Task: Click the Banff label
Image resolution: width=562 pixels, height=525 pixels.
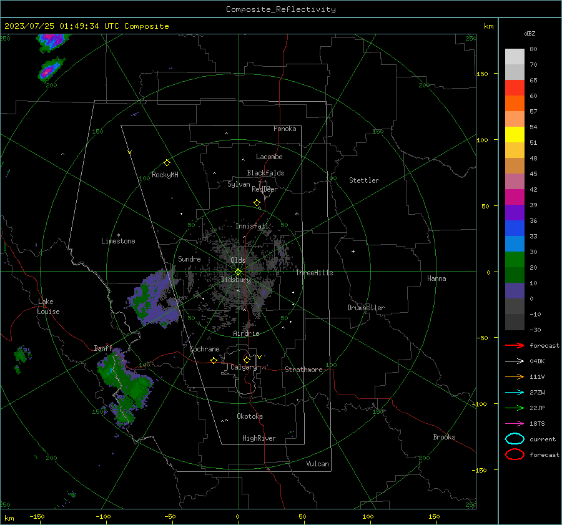Action: pos(103,348)
